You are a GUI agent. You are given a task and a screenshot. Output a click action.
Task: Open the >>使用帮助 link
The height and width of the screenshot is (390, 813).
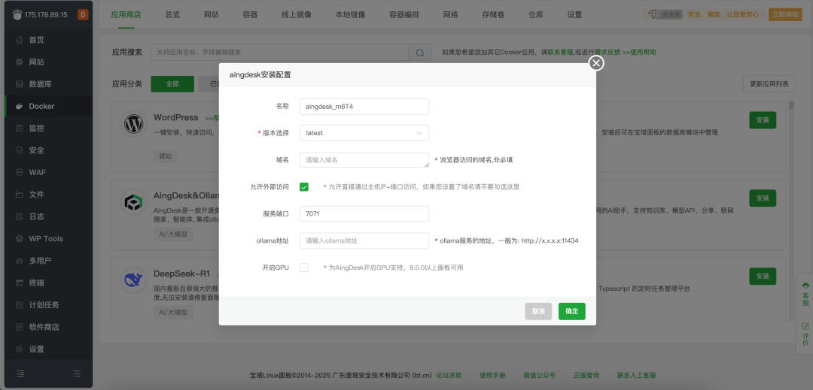[x=639, y=53]
